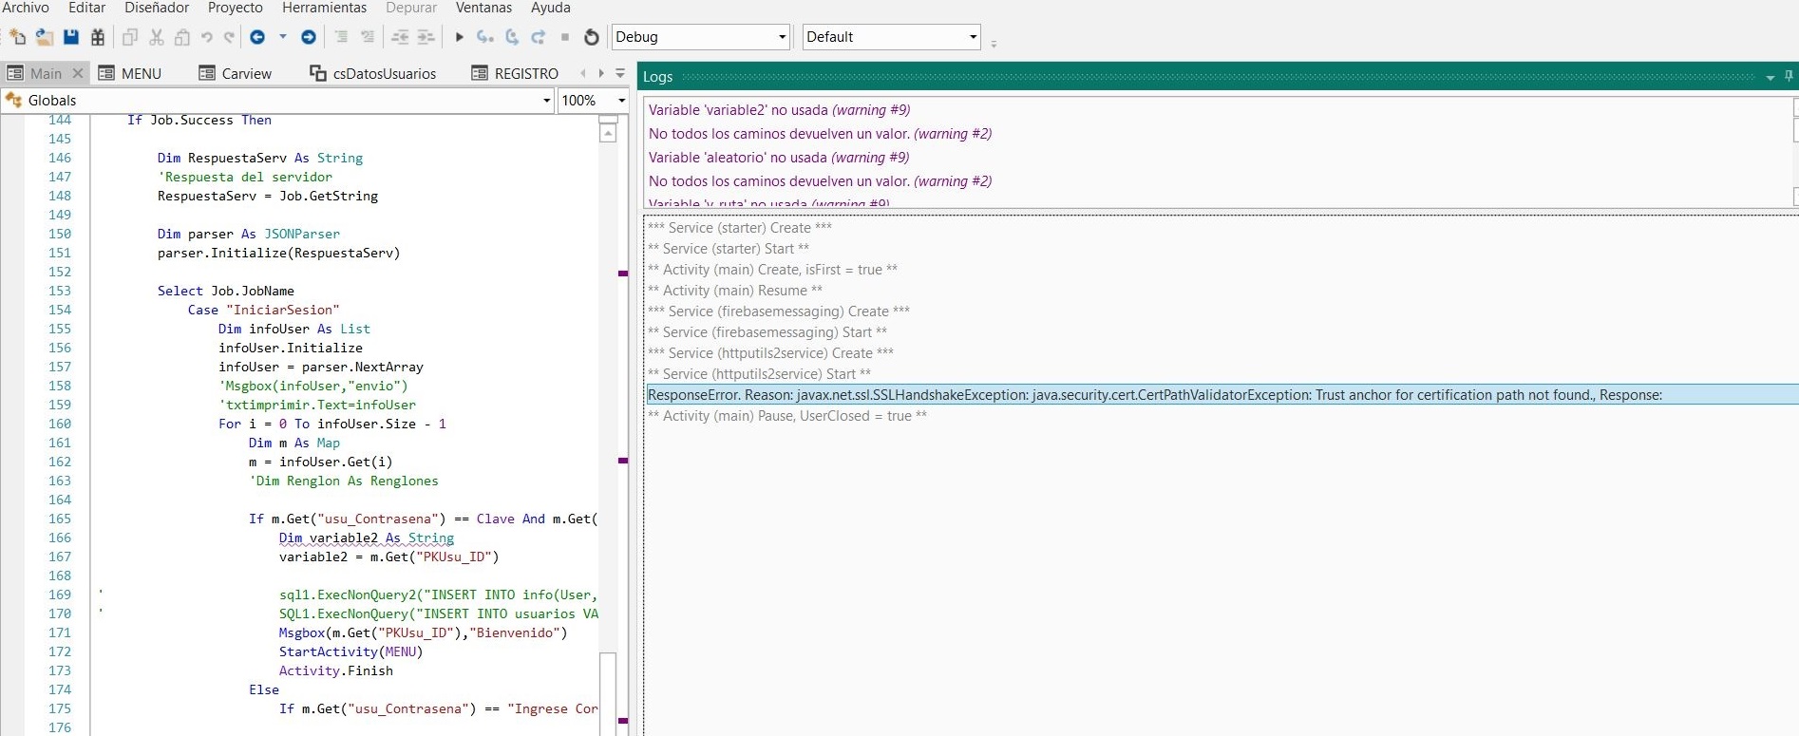This screenshot has width=1799, height=736.
Task: Click the Save icon in toolbar
Action: pos(71,37)
